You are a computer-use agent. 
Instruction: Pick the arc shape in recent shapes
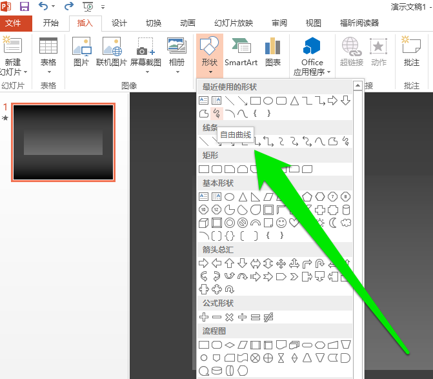(x=230, y=113)
